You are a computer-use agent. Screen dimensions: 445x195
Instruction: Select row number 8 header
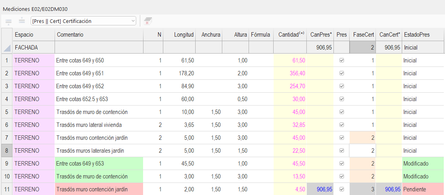pyautogui.click(x=7, y=151)
